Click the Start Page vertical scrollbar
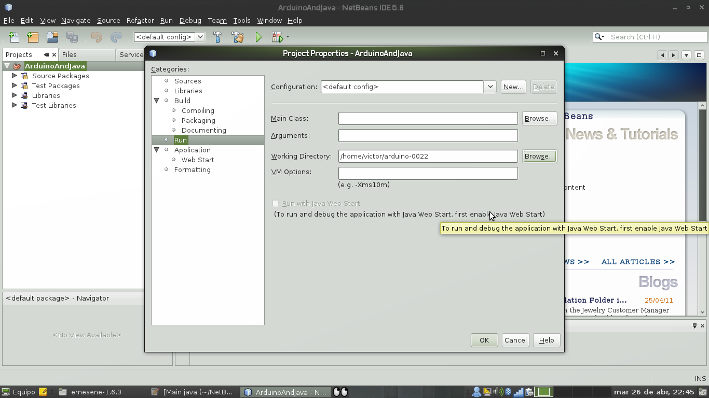The image size is (709, 398). [702, 209]
